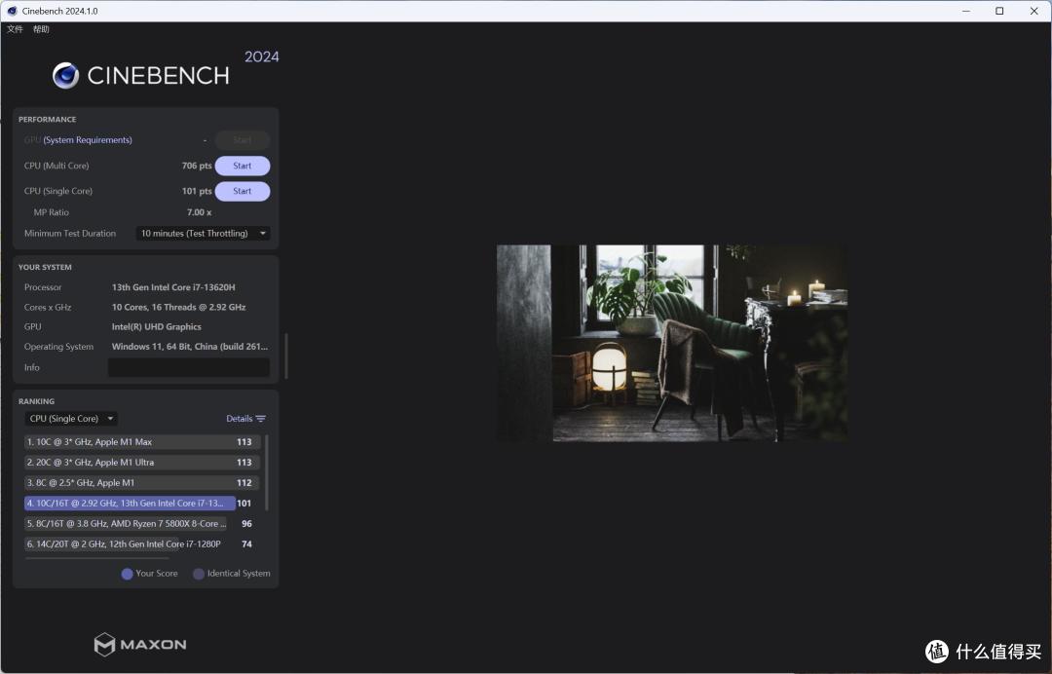Image resolution: width=1052 pixels, height=674 pixels.
Task: Click the YOUR SYSTEM section header
Action: click(x=45, y=267)
